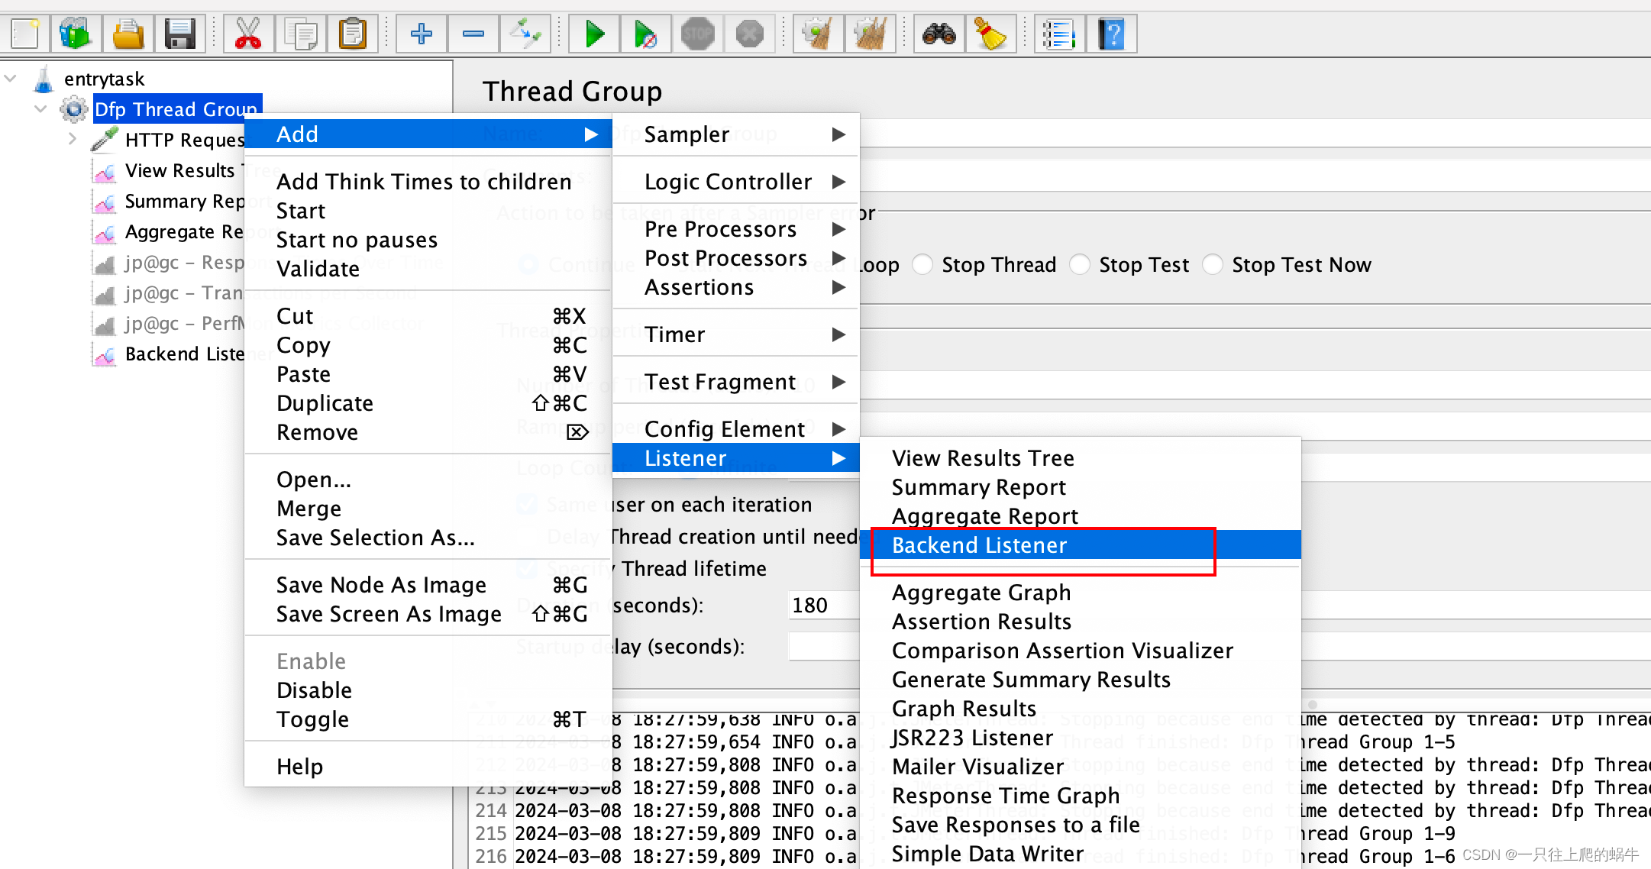Add a Backend Listener from submenu
Image resolution: width=1651 pixels, height=869 pixels.
[x=1081, y=545]
